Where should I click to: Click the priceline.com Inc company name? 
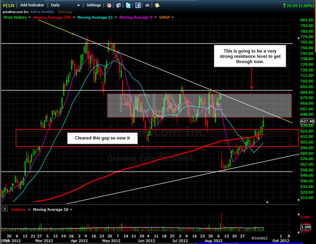click(15, 12)
